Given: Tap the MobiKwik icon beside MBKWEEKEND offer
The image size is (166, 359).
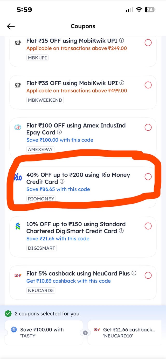Looking at the screenshot, I should [x=17, y=85].
